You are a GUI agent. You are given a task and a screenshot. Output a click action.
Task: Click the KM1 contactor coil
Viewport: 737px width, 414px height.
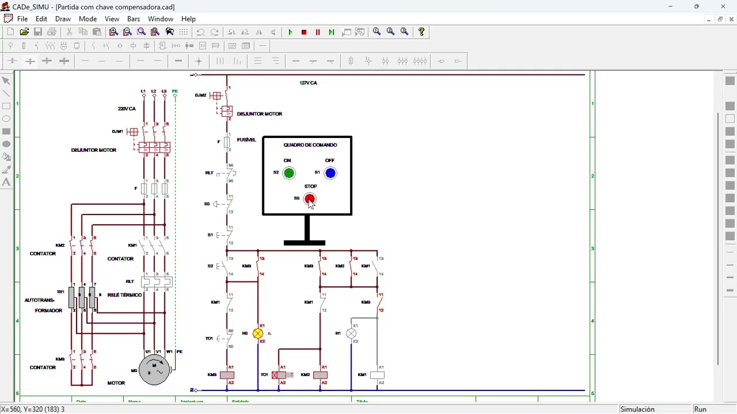[x=377, y=375]
